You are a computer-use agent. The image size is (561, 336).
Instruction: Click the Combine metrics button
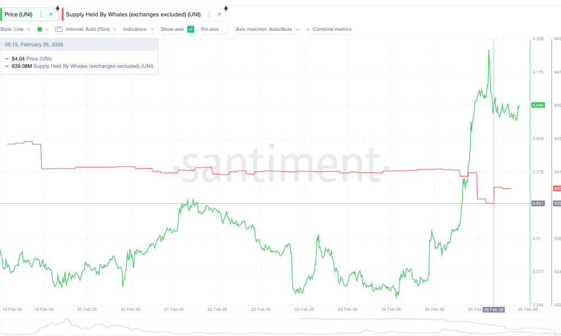pos(332,29)
